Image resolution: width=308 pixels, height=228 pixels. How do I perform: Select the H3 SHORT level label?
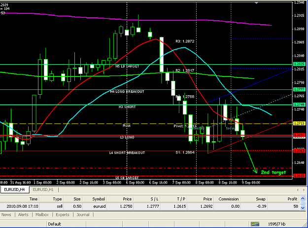click(127, 107)
